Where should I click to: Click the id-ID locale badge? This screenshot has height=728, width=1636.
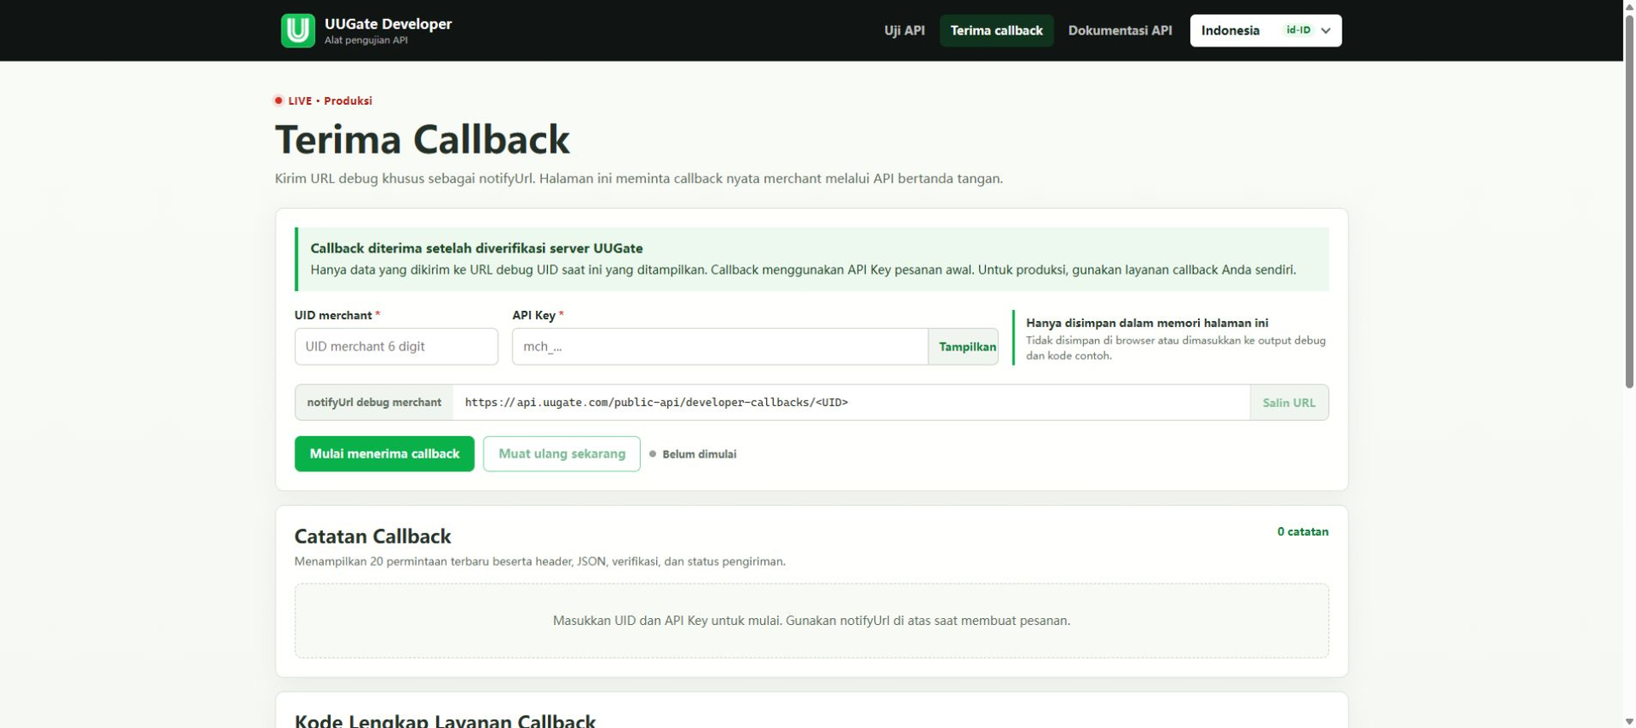pyautogui.click(x=1299, y=30)
